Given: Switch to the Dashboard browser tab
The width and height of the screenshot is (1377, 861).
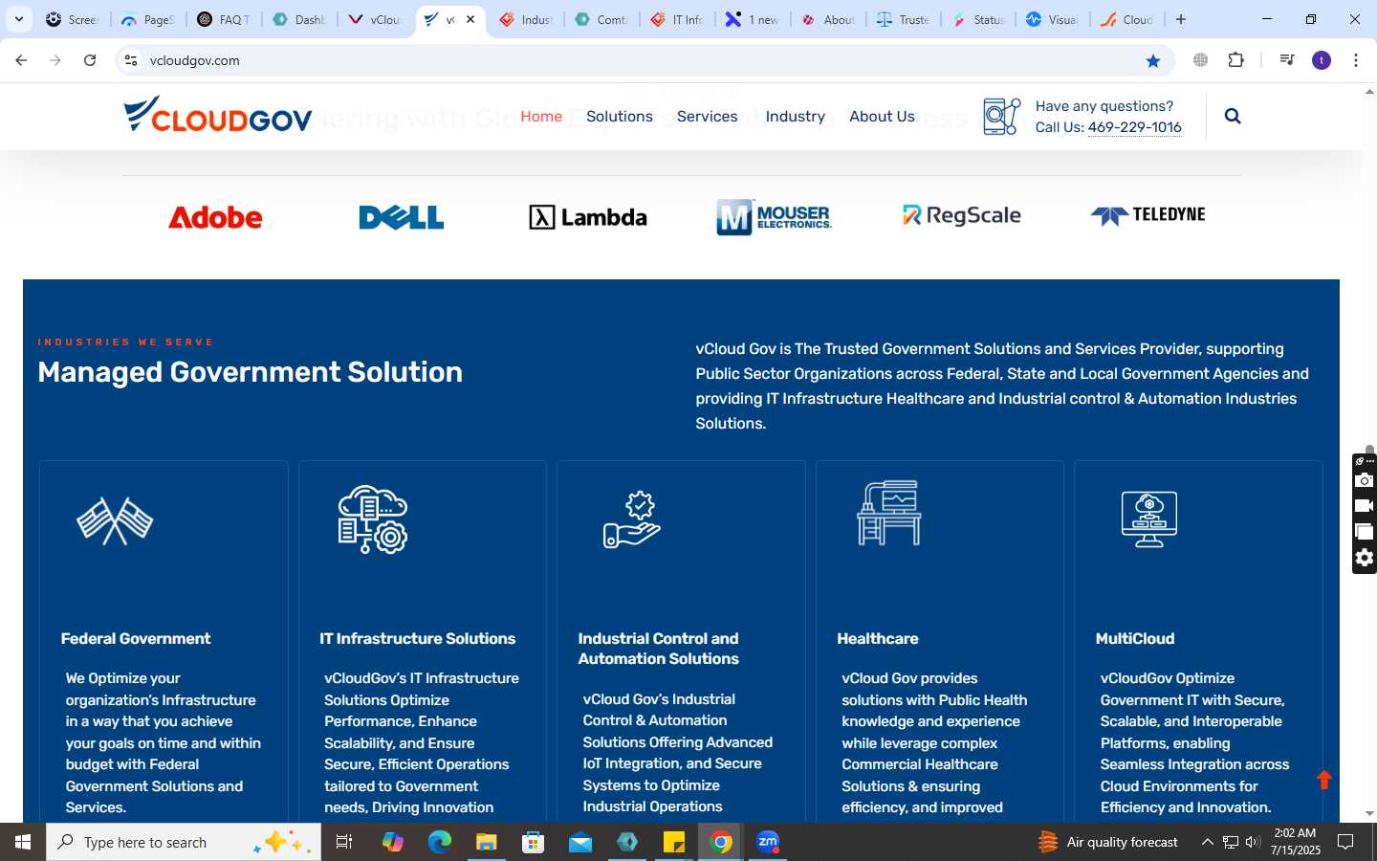Looking at the screenshot, I should (x=299, y=19).
